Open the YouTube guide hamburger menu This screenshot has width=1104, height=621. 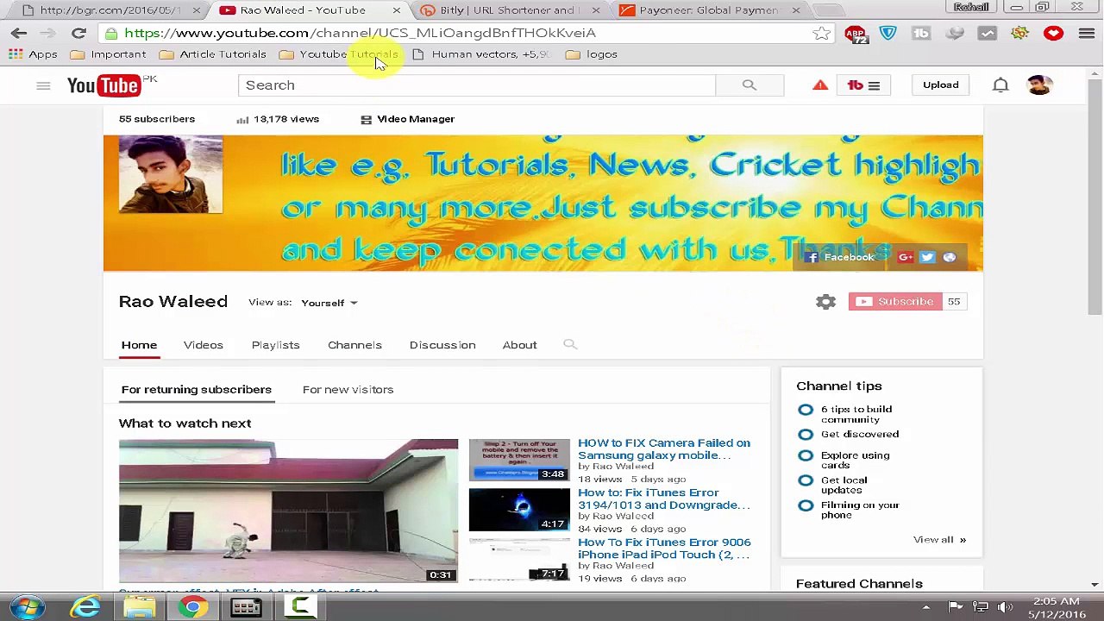[43, 85]
